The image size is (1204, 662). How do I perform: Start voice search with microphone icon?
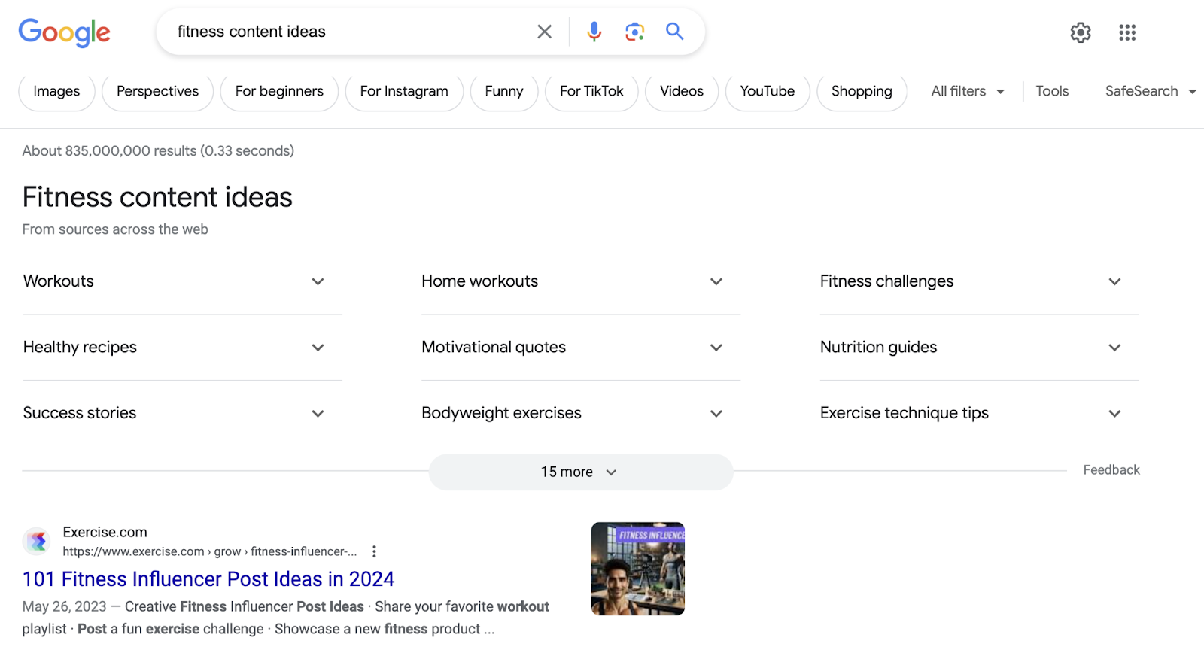coord(594,32)
